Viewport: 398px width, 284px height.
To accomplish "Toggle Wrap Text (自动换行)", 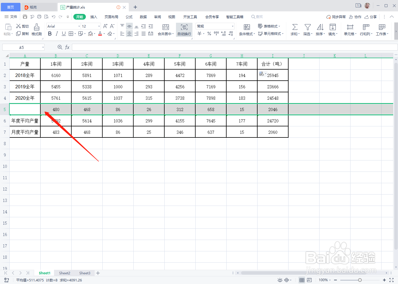I will (184, 30).
